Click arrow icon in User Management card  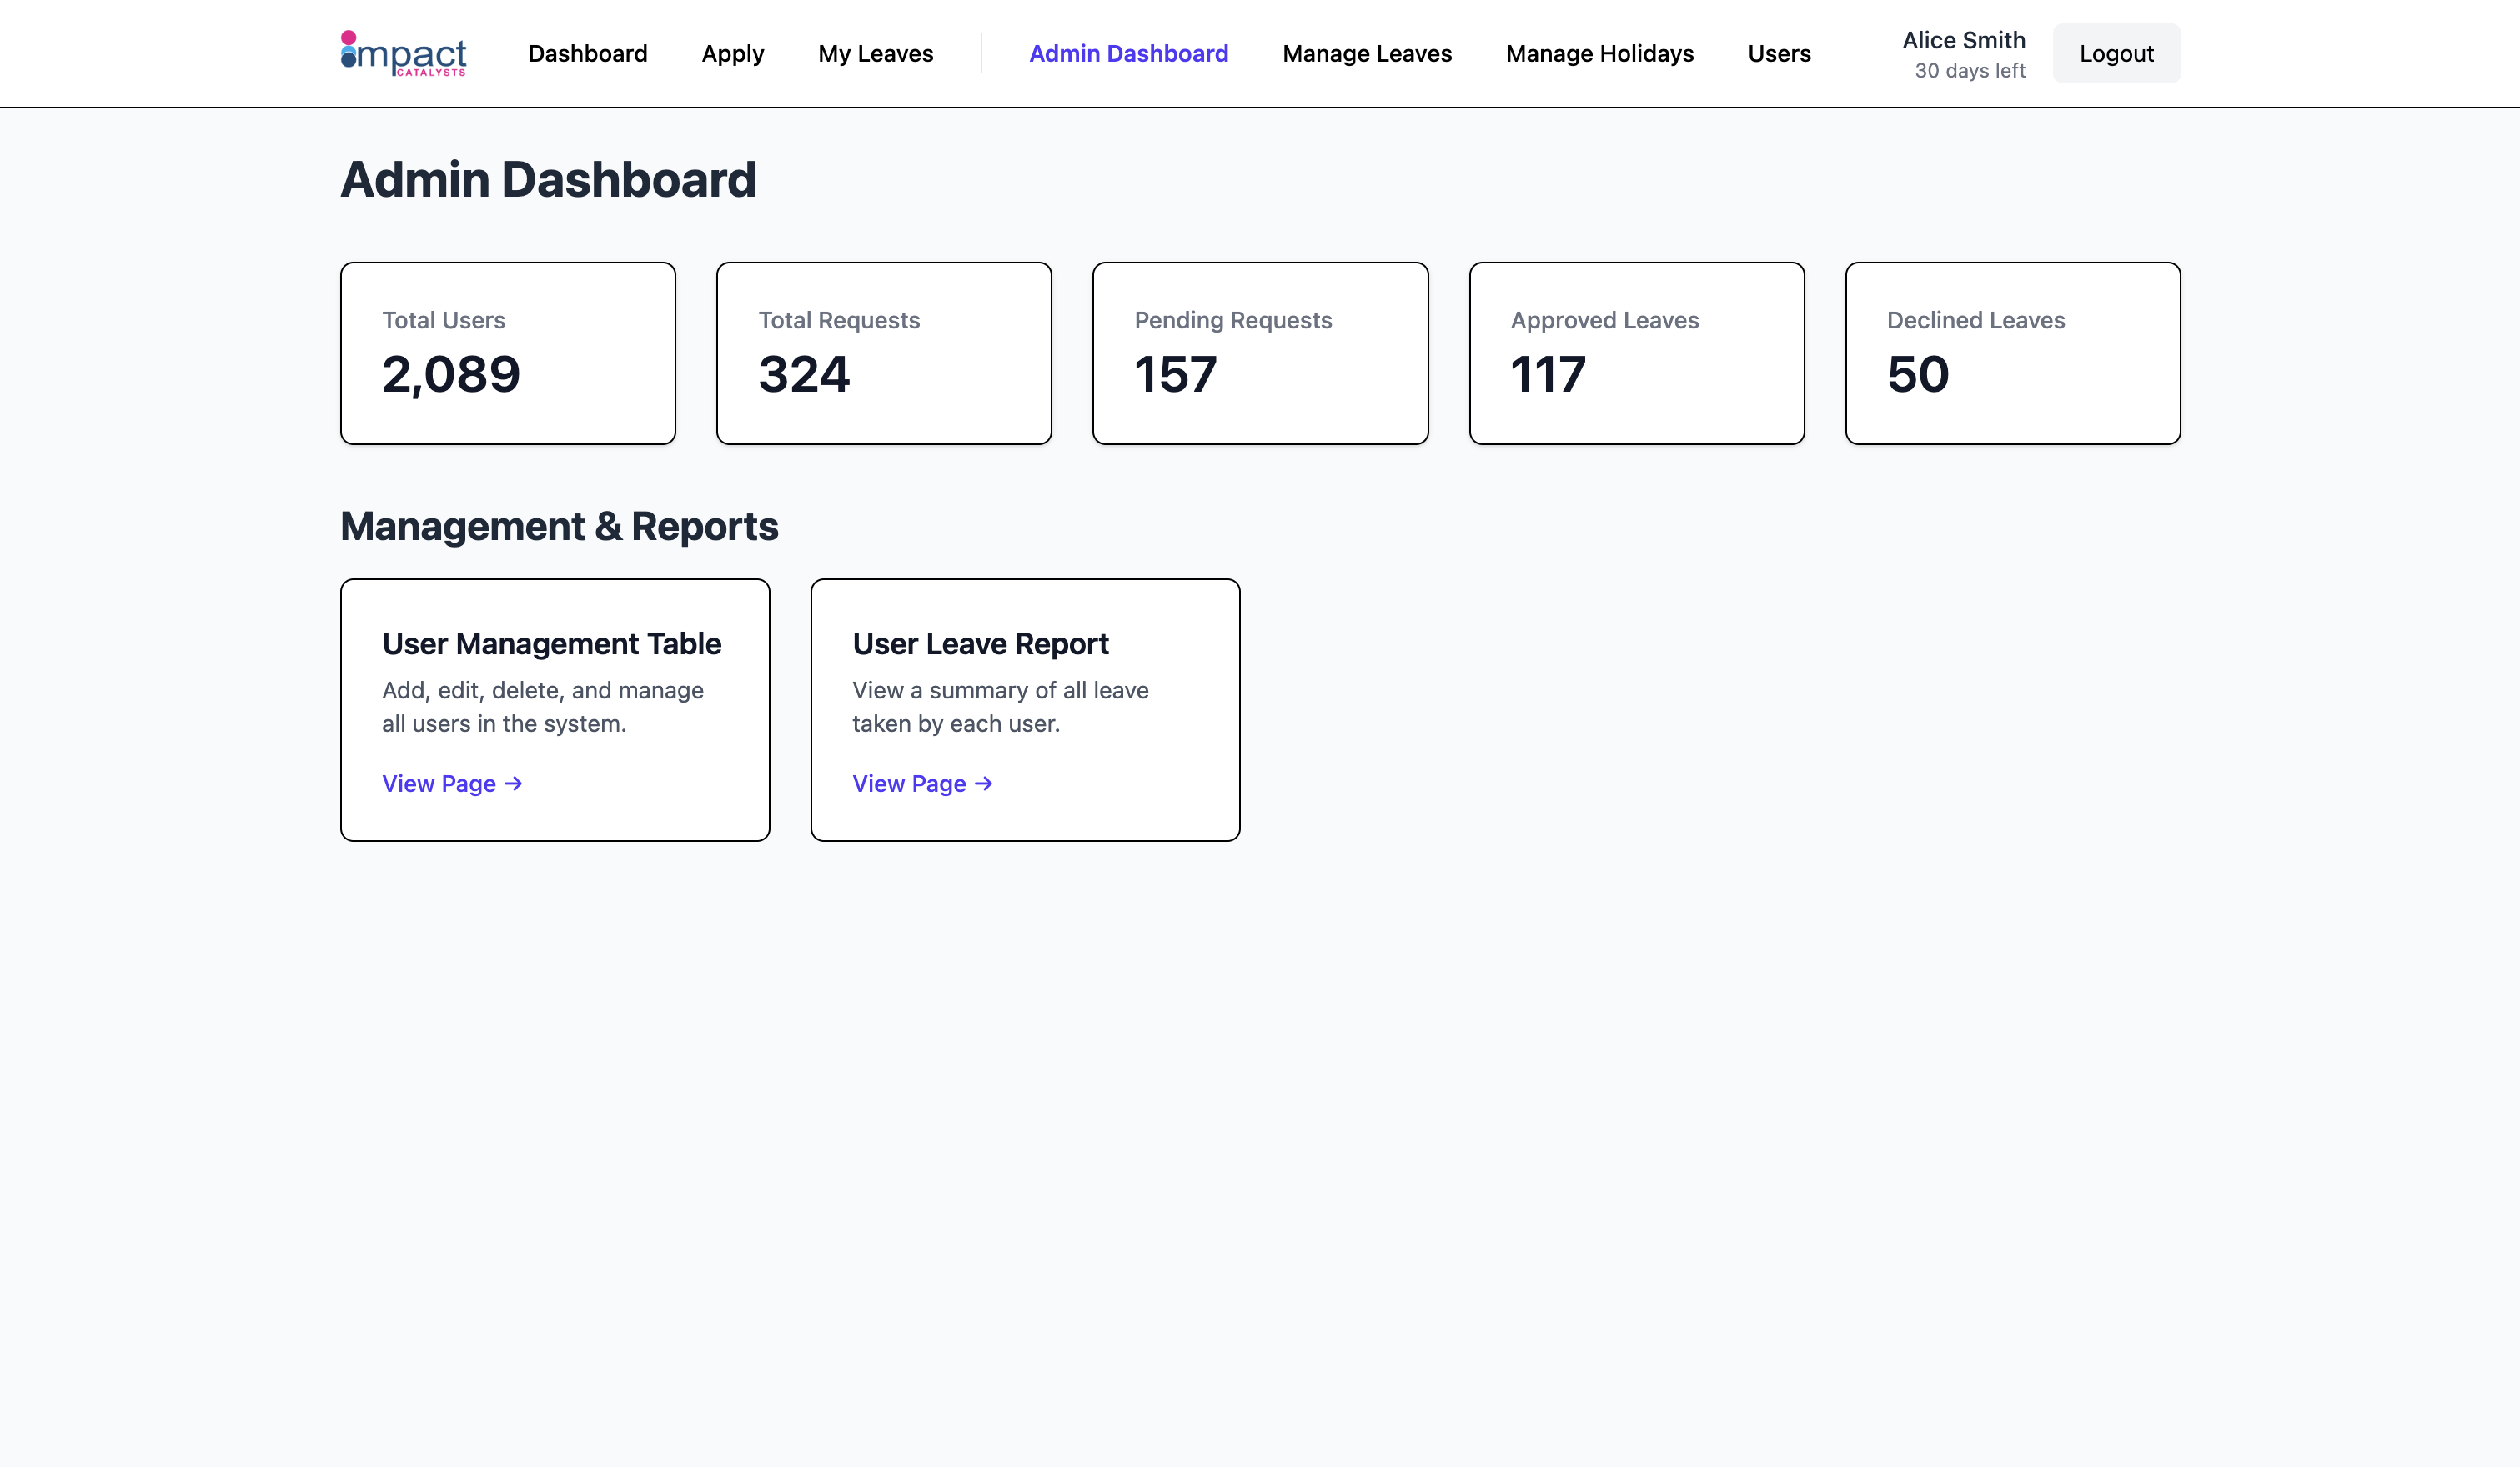513,784
